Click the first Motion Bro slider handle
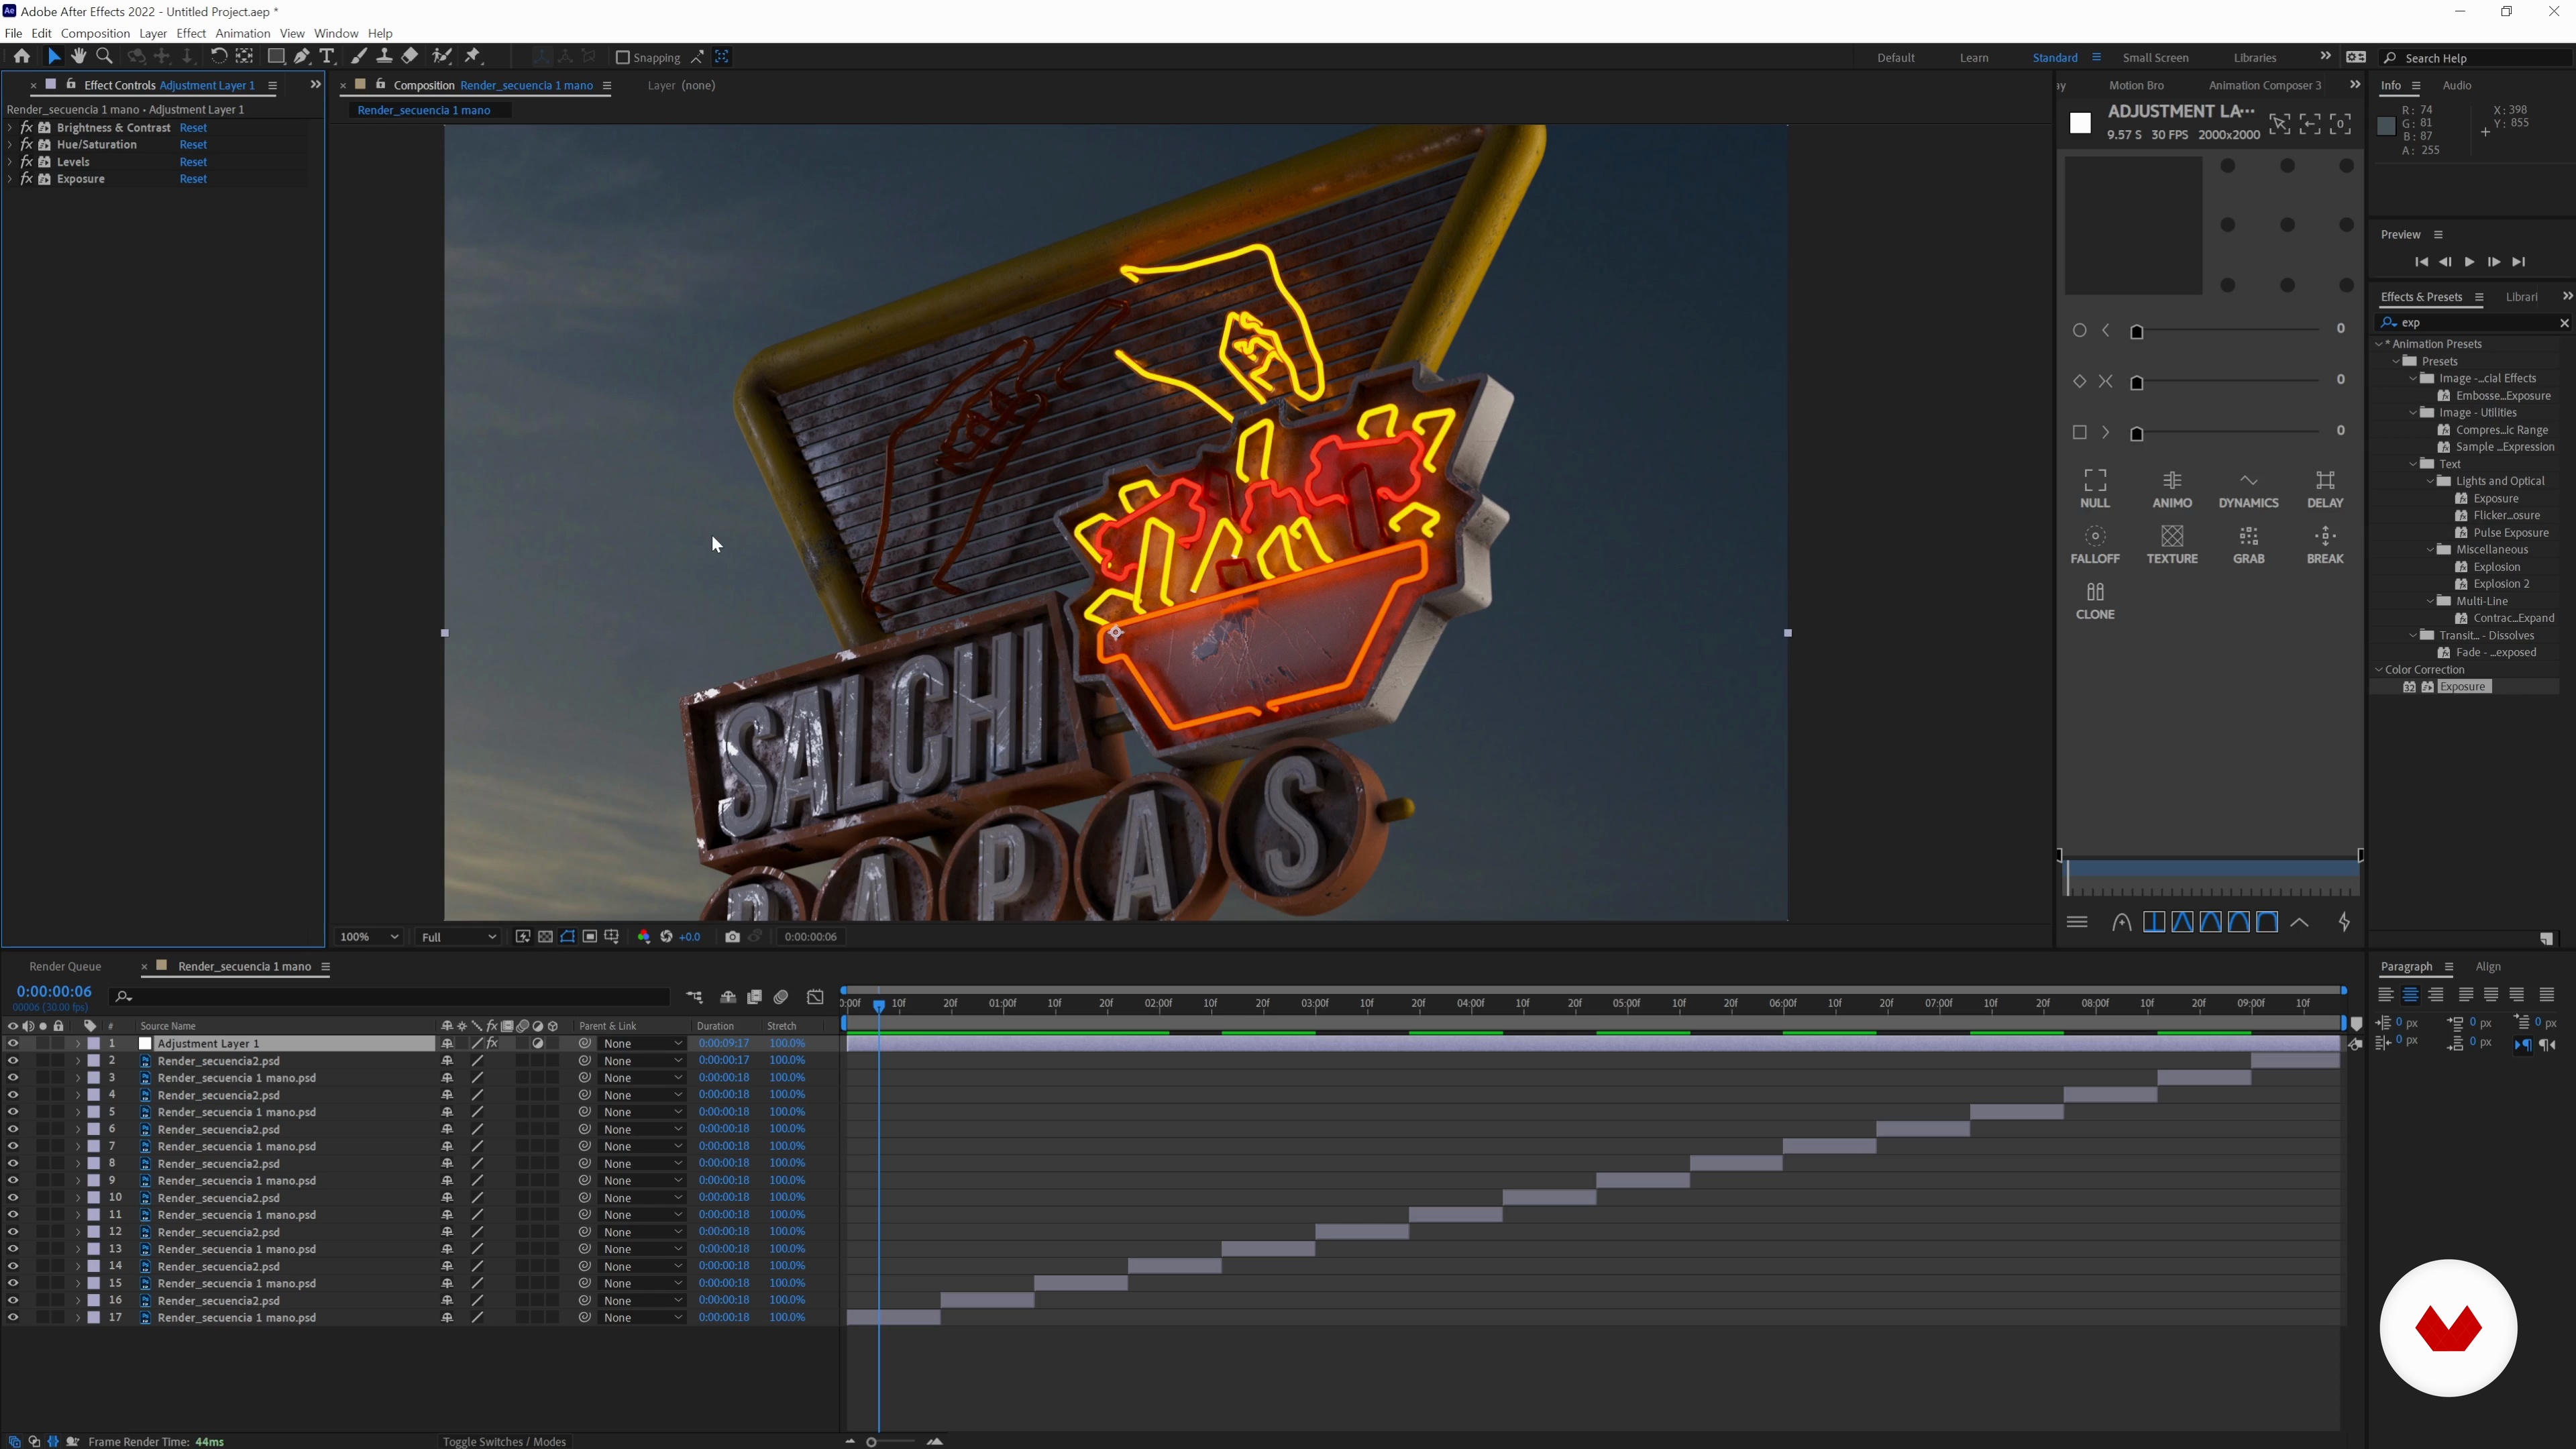The width and height of the screenshot is (2576, 1449). pyautogui.click(x=2137, y=332)
